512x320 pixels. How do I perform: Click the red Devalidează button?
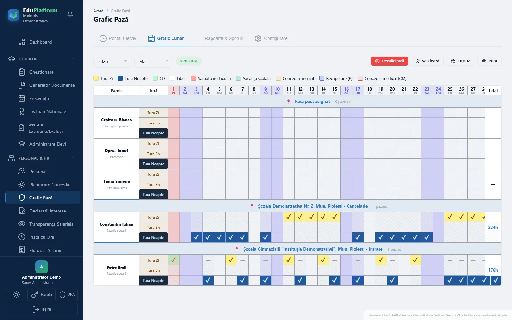[389, 61]
